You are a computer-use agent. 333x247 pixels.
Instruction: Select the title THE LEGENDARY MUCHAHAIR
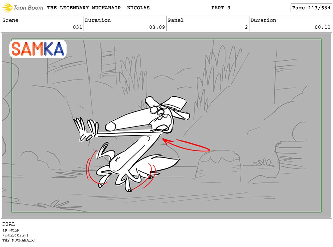click(84, 8)
